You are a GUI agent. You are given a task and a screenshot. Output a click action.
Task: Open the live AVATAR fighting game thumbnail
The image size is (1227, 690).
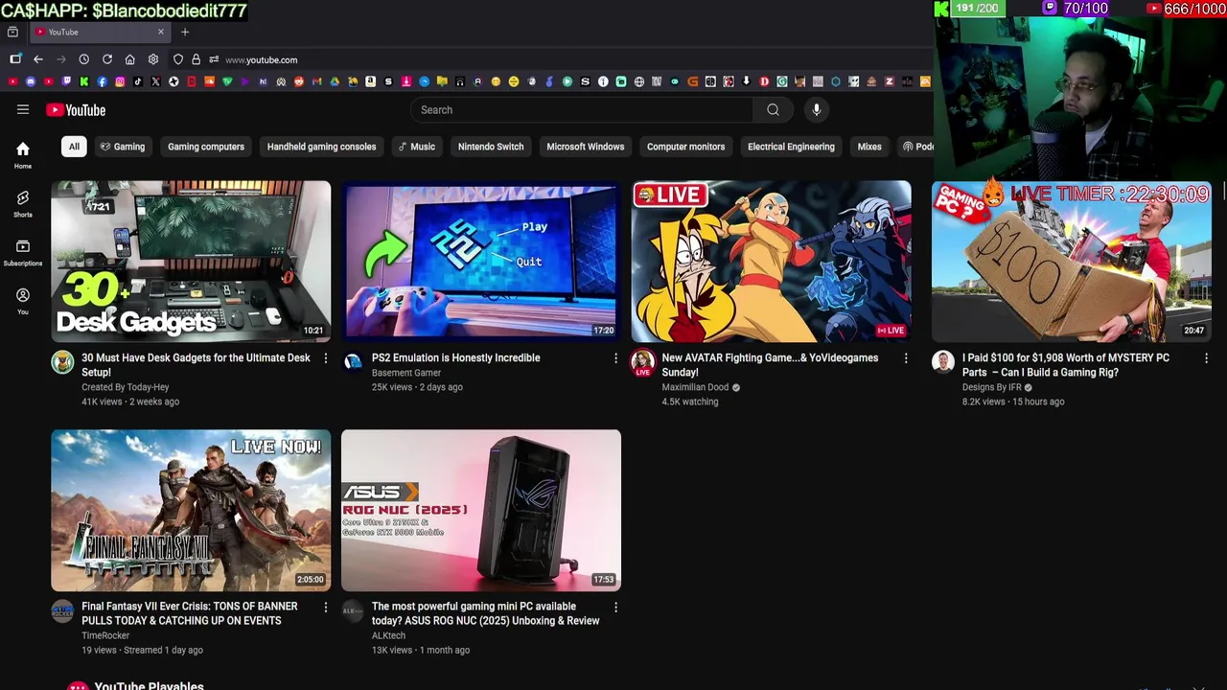[772, 262]
